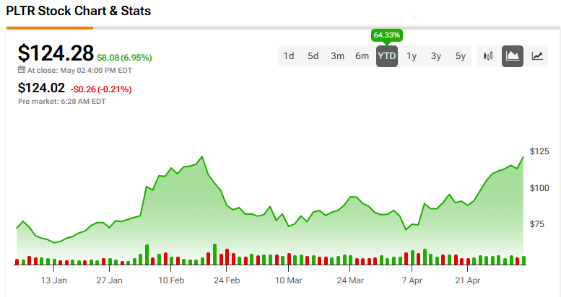Image resolution: width=561 pixels, height=297 pixels.
Task: Click the $124.28 closing price
Action: click(x=56, y=53)
